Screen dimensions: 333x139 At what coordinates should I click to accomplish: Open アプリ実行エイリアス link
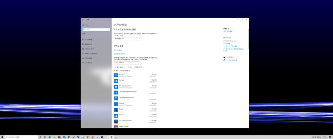(x=119, y=54)
